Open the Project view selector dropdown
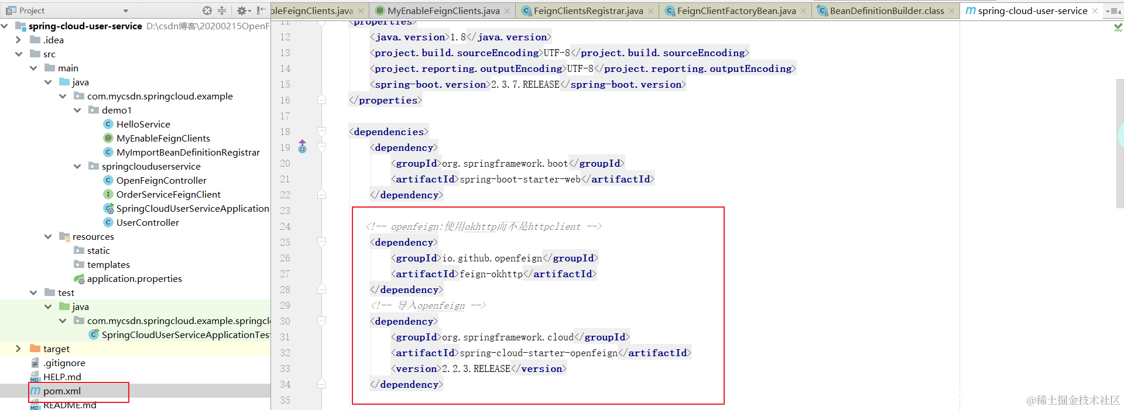This screenshot has width=1124, height=410. coord(126,11)
